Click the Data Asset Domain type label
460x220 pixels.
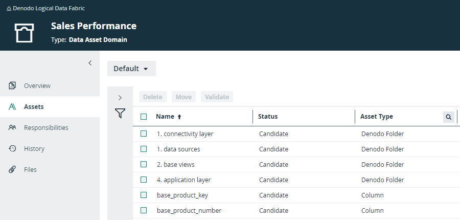98,40
